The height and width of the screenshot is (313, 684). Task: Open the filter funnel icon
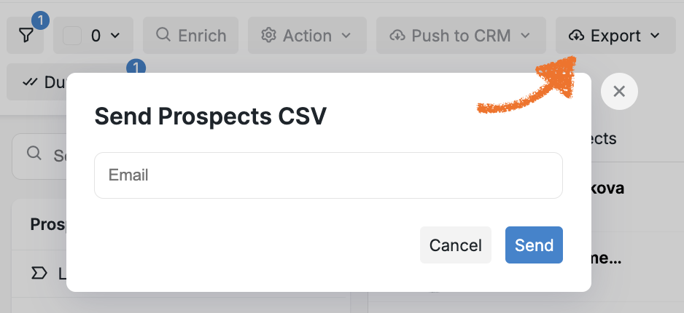click(26, 36)
